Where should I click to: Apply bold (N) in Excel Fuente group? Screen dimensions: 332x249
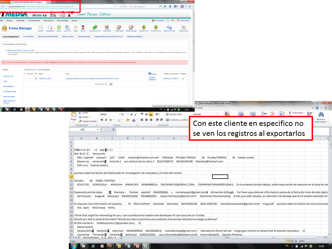click(x=102, y=120)
